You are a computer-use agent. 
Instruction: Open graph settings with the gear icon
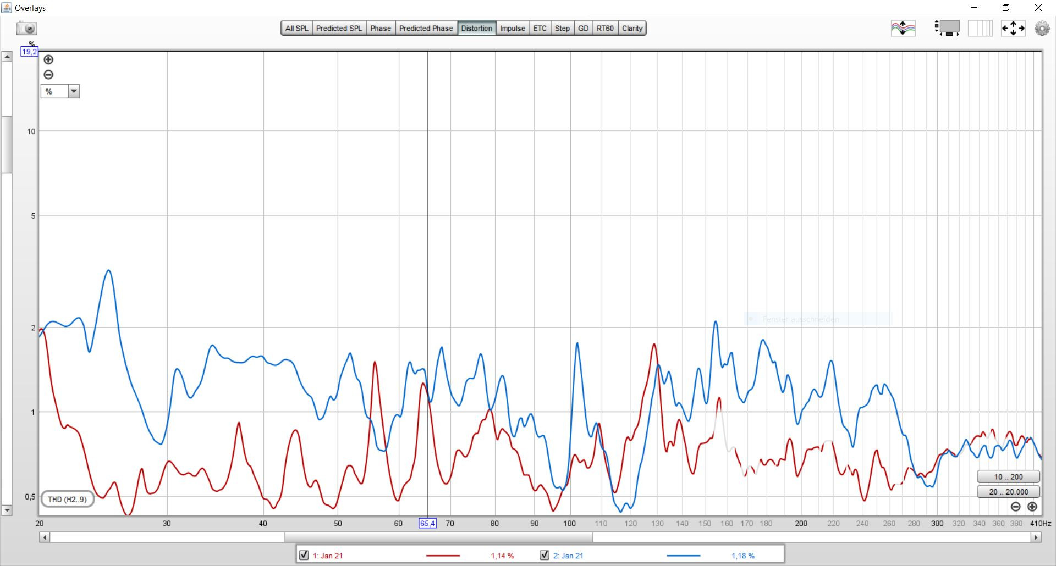click(x=1042, y=28)
